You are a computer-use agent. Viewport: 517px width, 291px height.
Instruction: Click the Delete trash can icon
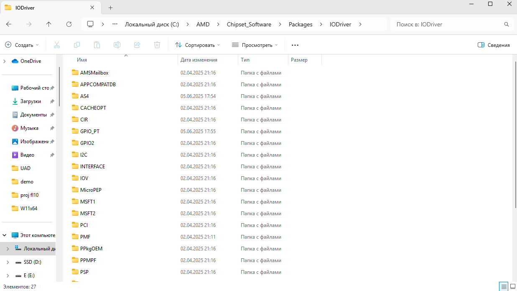[x=157, y=45]
